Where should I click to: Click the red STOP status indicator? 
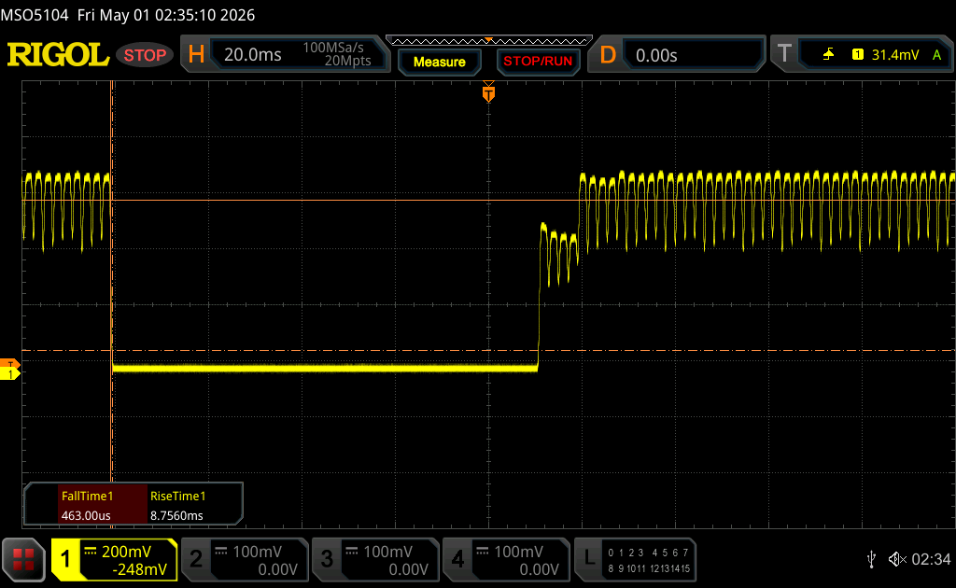tap(145, 55)
